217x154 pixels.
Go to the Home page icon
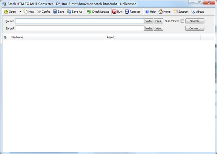(x=161, y=12)
